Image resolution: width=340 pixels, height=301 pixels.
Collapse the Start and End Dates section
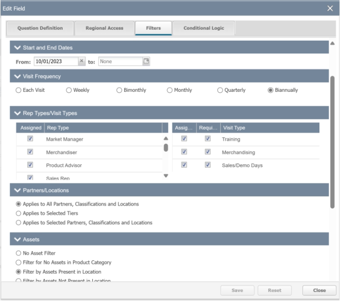[x=18, y=48]
